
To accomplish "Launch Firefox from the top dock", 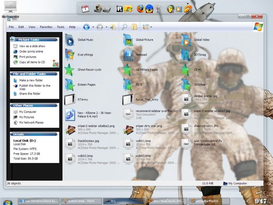I will pos(140,9).
